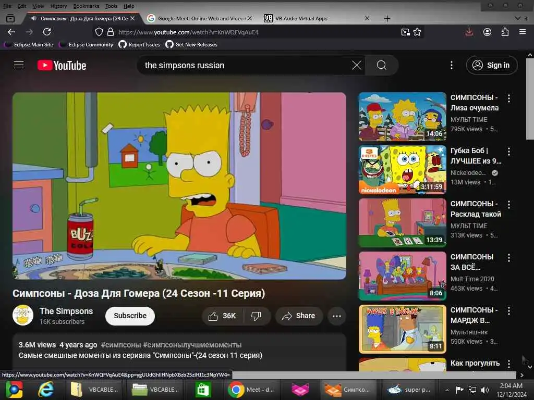
Task: Open The Simpsons channel name link
Action: 66,311
